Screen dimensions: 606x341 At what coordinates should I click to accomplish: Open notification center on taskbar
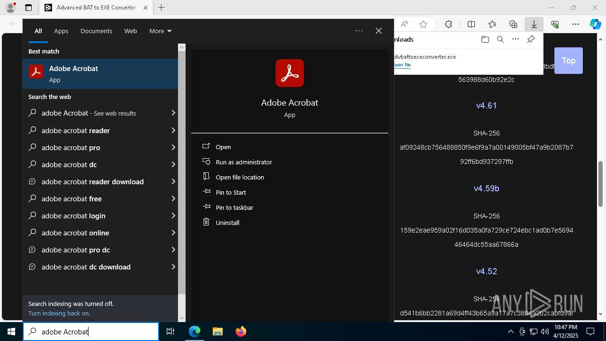590,332
